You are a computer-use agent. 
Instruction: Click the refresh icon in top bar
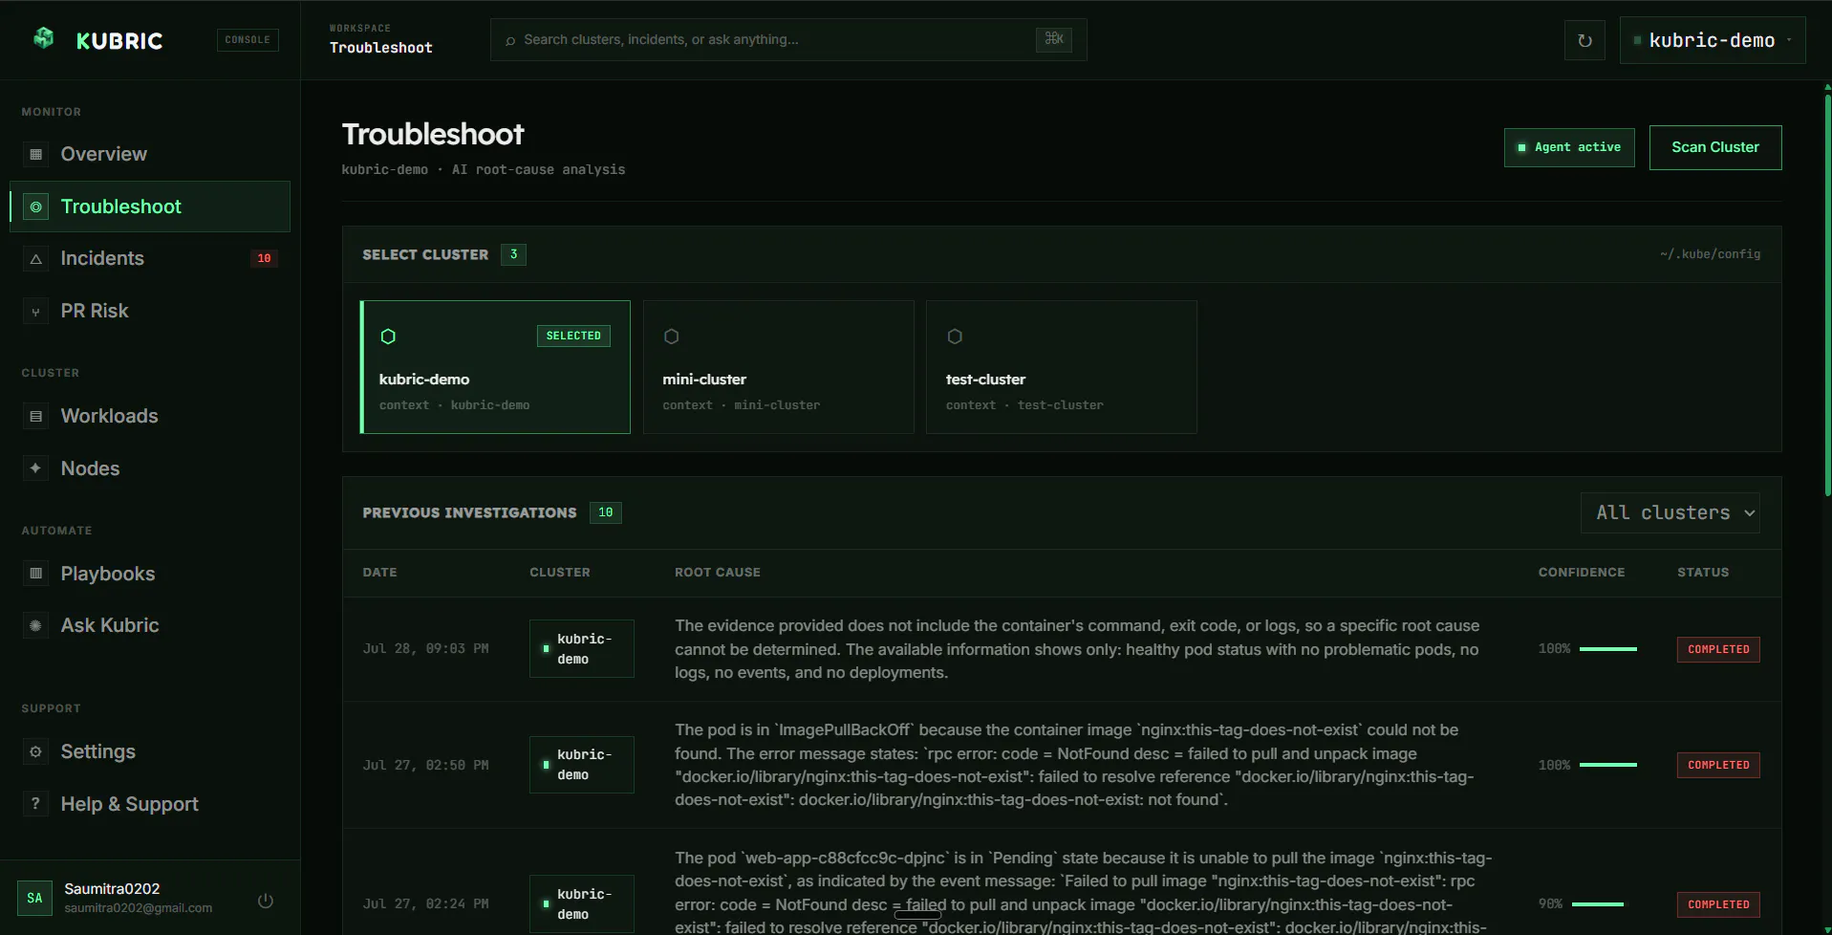coord(1584,40)
